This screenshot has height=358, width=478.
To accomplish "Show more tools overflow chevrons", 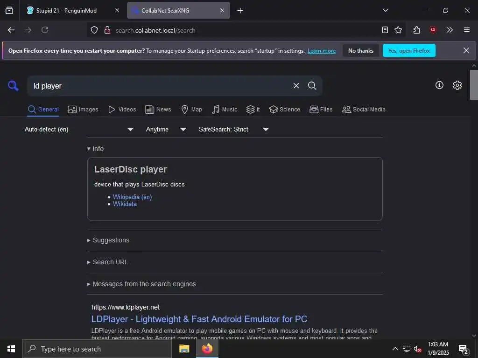I will (x=450, y=30).
